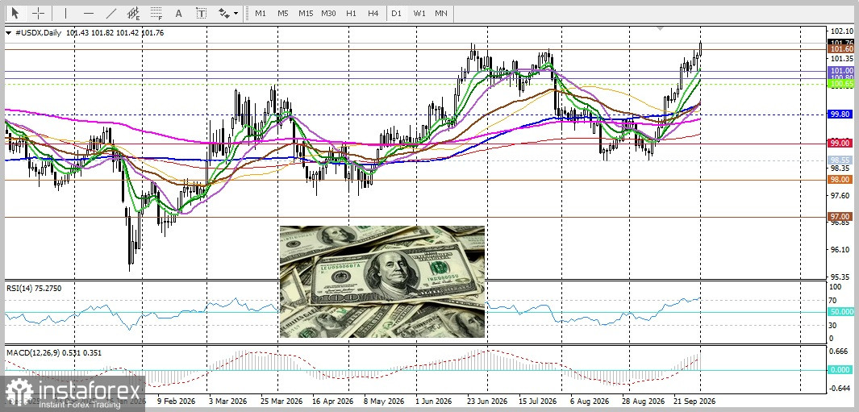Click the current price 101.76 label
This screenshot has width=859, height=412.
click(841, 43)
